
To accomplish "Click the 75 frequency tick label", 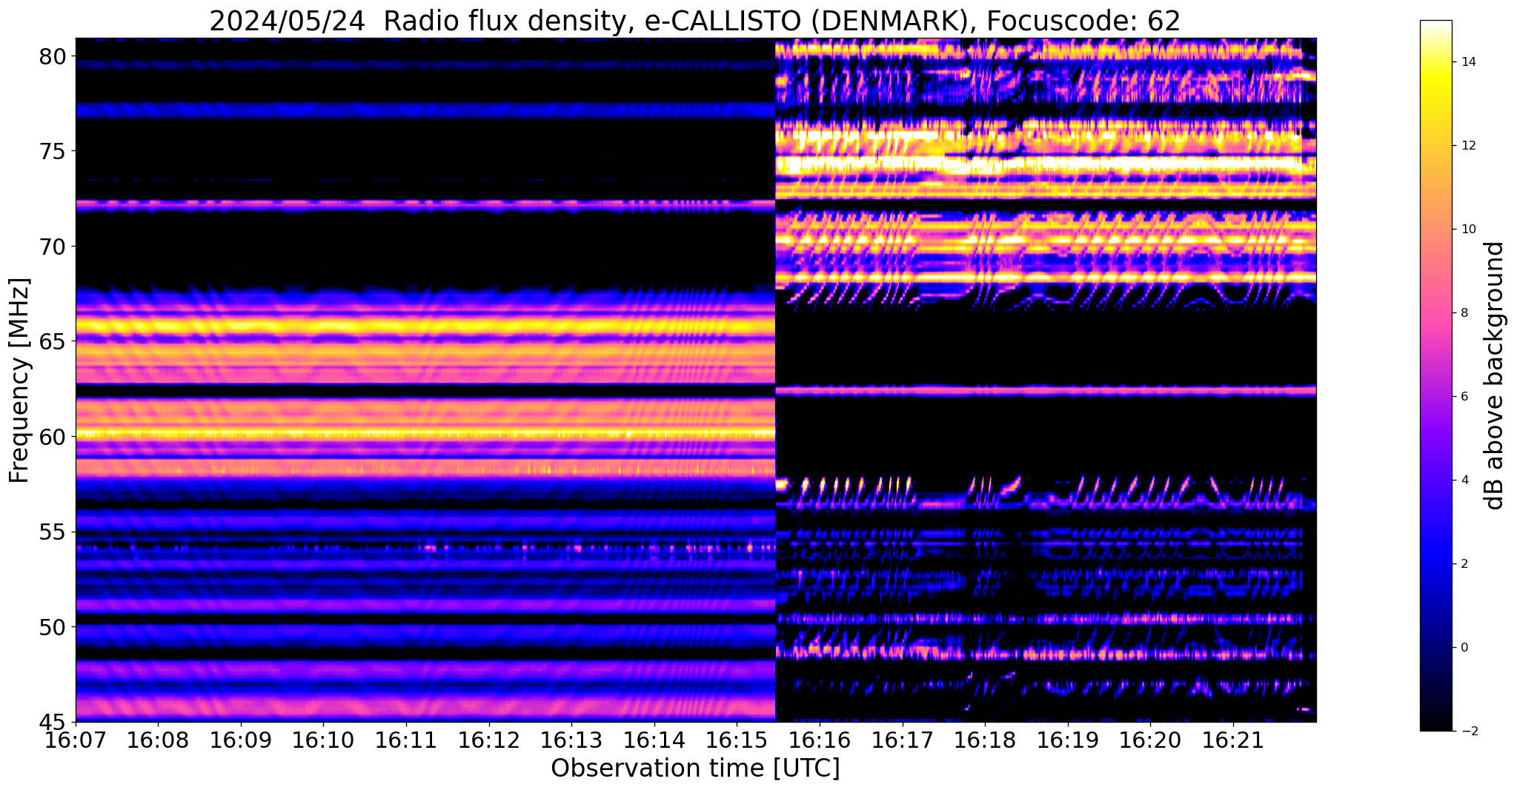I will click(53, 151).
